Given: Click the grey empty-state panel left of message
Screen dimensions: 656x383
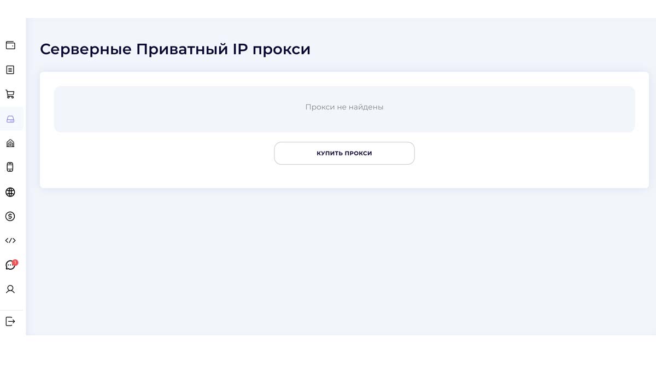Looking at the screenshot, I should coord(164,108).
